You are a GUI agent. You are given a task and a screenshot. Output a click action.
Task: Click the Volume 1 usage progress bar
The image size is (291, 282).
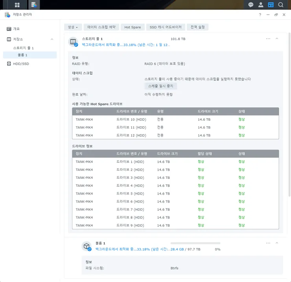(195, 243)
